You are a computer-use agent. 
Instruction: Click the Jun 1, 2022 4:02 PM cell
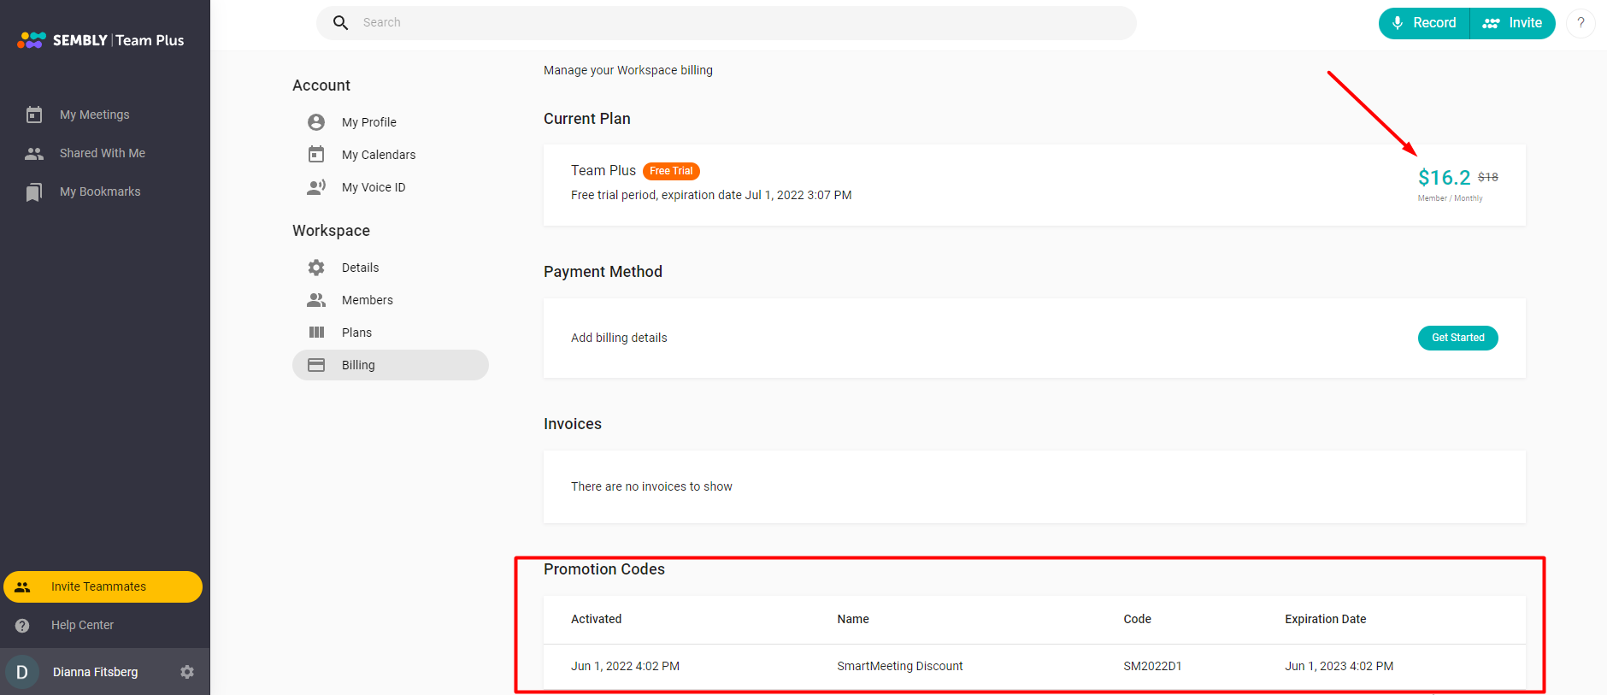pyautogui.click(x=625, y=666)
